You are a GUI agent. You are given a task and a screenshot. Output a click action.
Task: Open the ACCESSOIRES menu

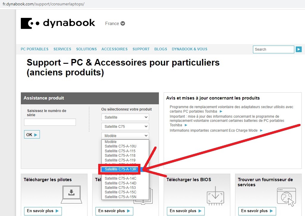coord(114,49)
